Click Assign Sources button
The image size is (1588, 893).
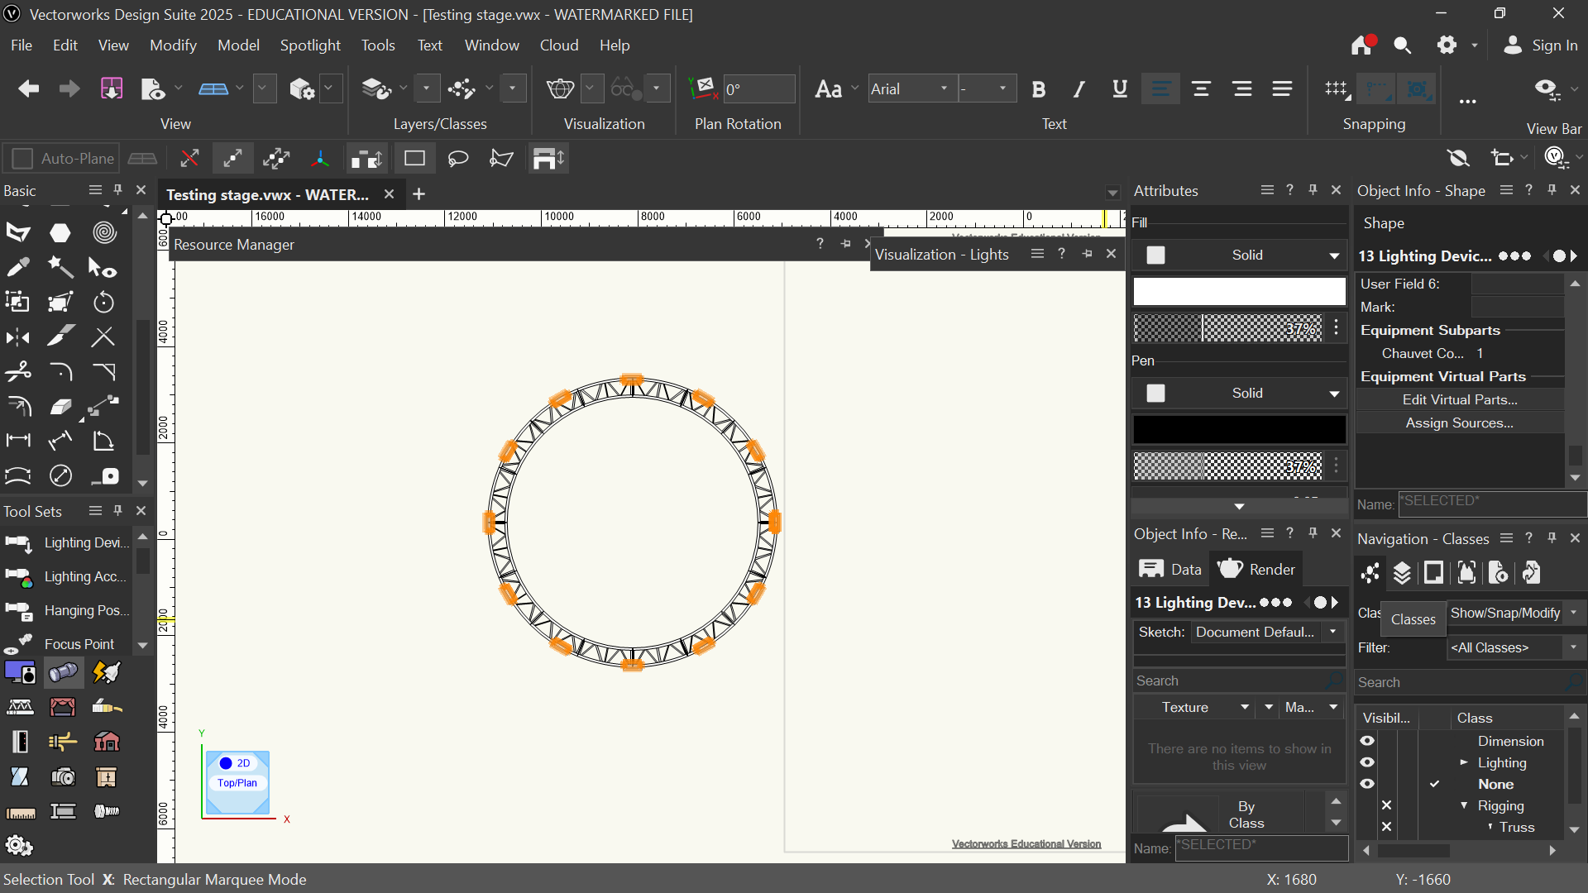coord(1459,423)
